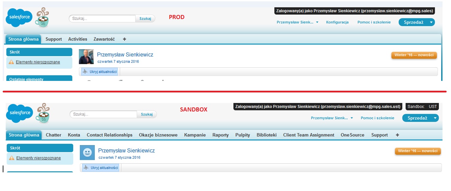Open the Kampanie tab

click(195, 135)
